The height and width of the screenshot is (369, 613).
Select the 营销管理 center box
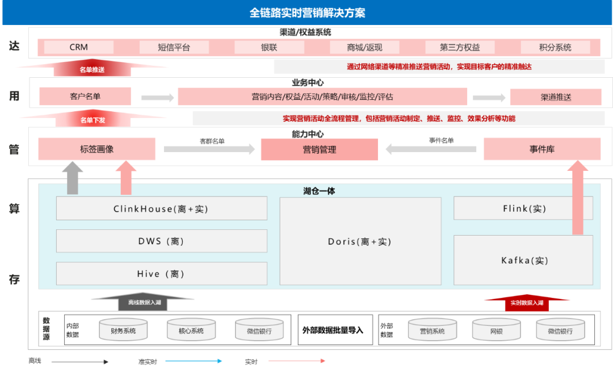point(320,149)
